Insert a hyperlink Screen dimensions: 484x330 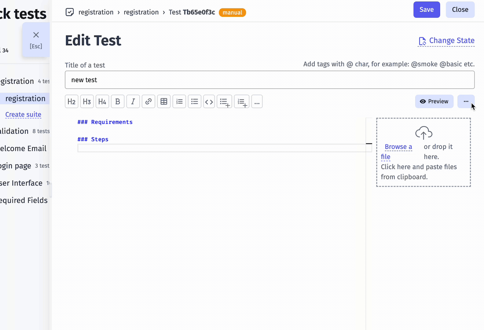(x=148, y=101)
